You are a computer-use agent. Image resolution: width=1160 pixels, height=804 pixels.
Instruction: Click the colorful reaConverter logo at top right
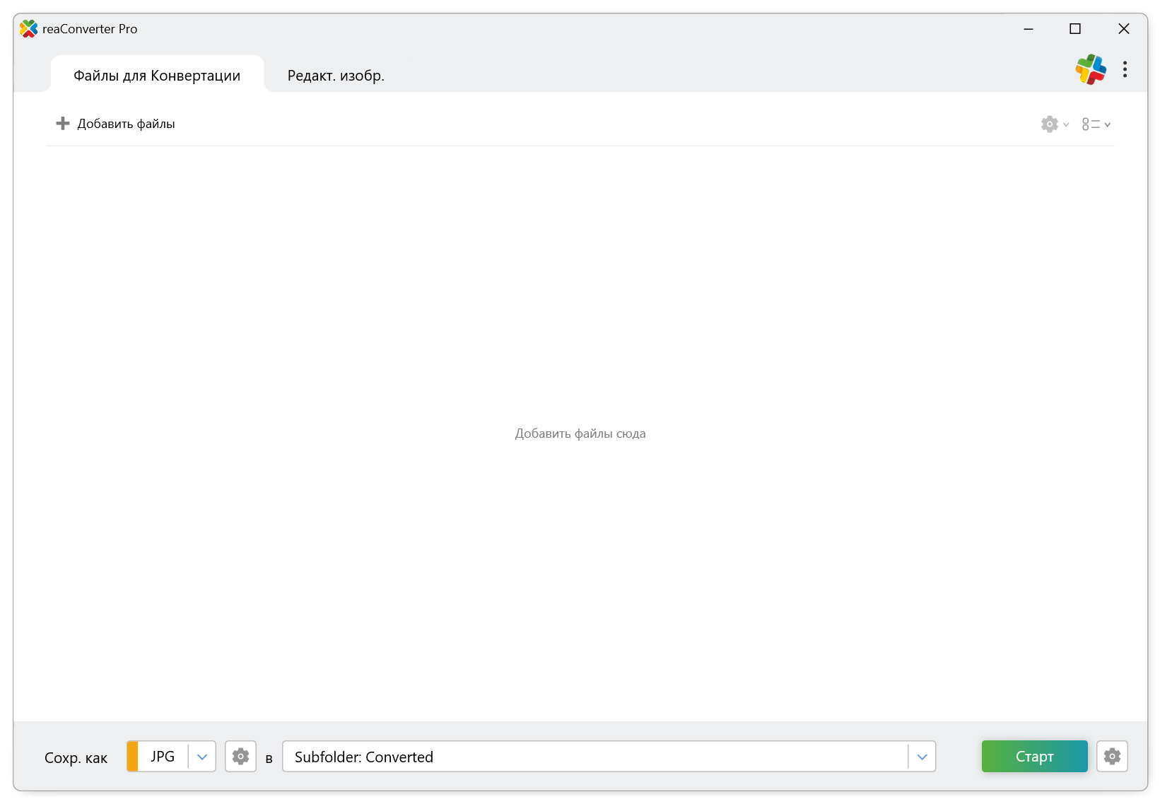point(1090,69)
